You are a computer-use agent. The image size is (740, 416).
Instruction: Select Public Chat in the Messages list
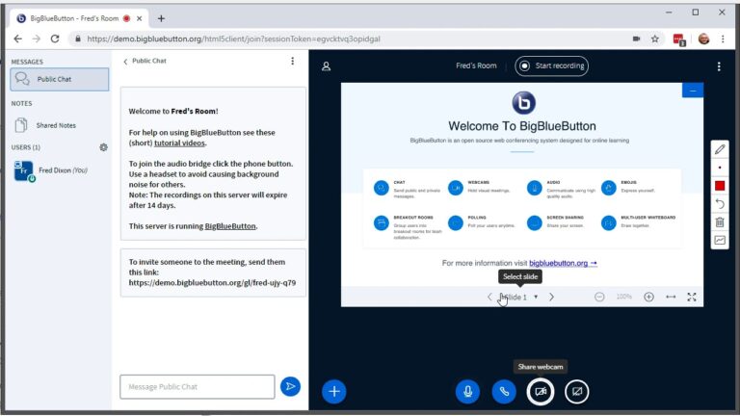60,79
